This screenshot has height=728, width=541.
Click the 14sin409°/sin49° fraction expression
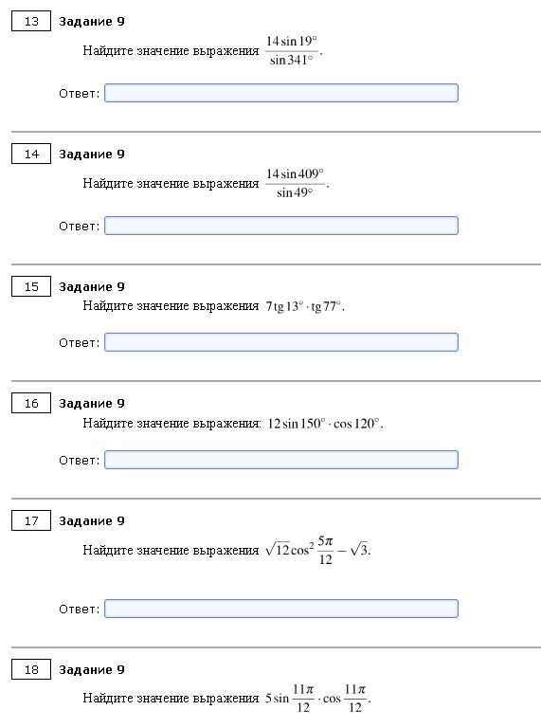click(x=295, y=183)
